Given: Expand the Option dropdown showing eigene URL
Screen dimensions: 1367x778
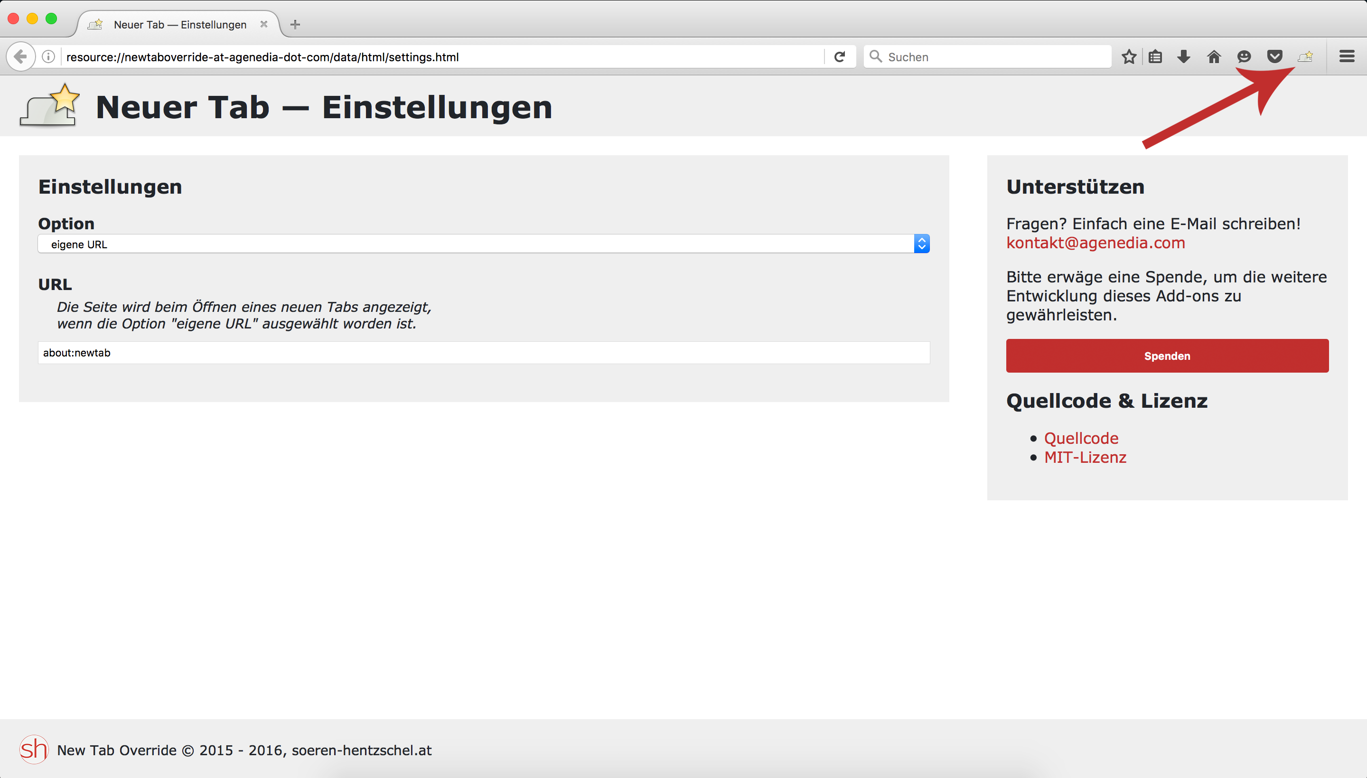Looking at the screenshot, I should click(x=484, y=244).
